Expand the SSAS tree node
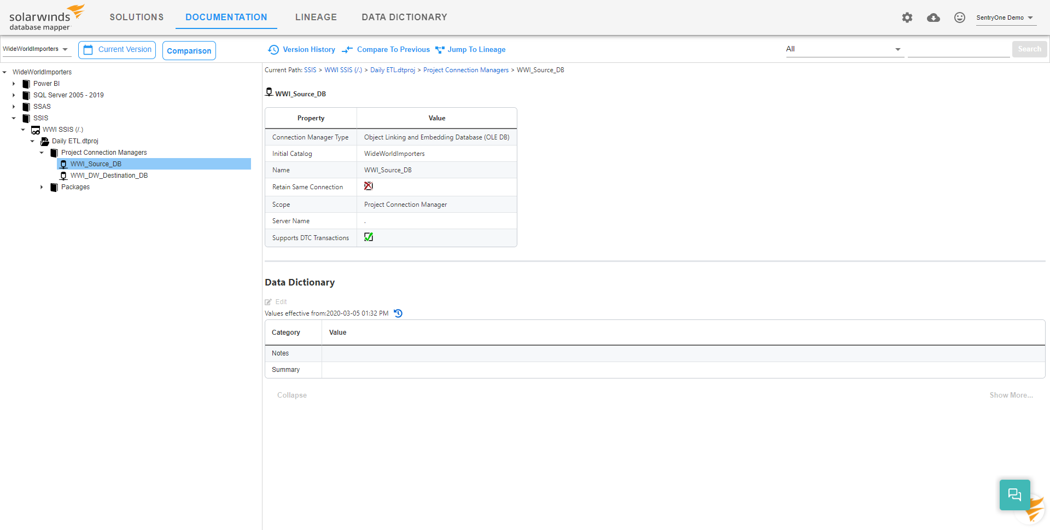 click(x=14, y=107)
